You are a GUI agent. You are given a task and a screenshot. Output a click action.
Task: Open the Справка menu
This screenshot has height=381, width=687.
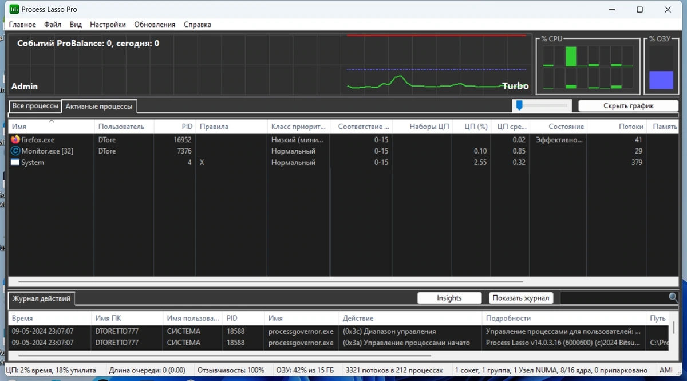[197, 25]
